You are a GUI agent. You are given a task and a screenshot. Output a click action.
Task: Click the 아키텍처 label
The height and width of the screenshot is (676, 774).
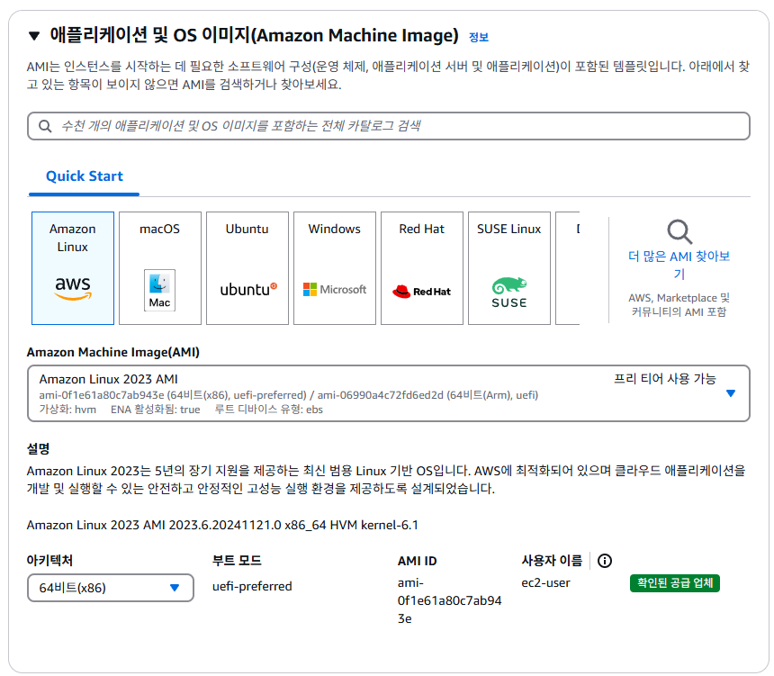[x=49, y=561]
